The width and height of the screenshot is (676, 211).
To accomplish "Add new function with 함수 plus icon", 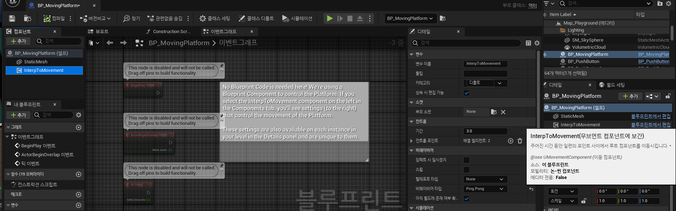I will 79,174.
